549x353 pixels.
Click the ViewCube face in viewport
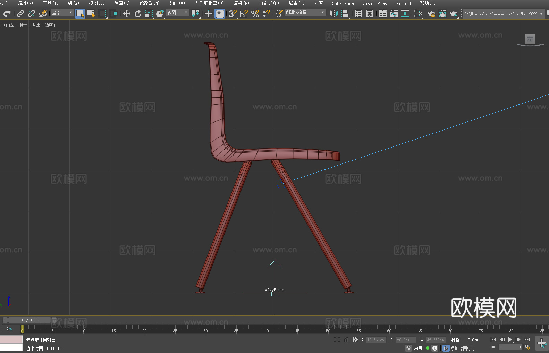coord(530,39)
